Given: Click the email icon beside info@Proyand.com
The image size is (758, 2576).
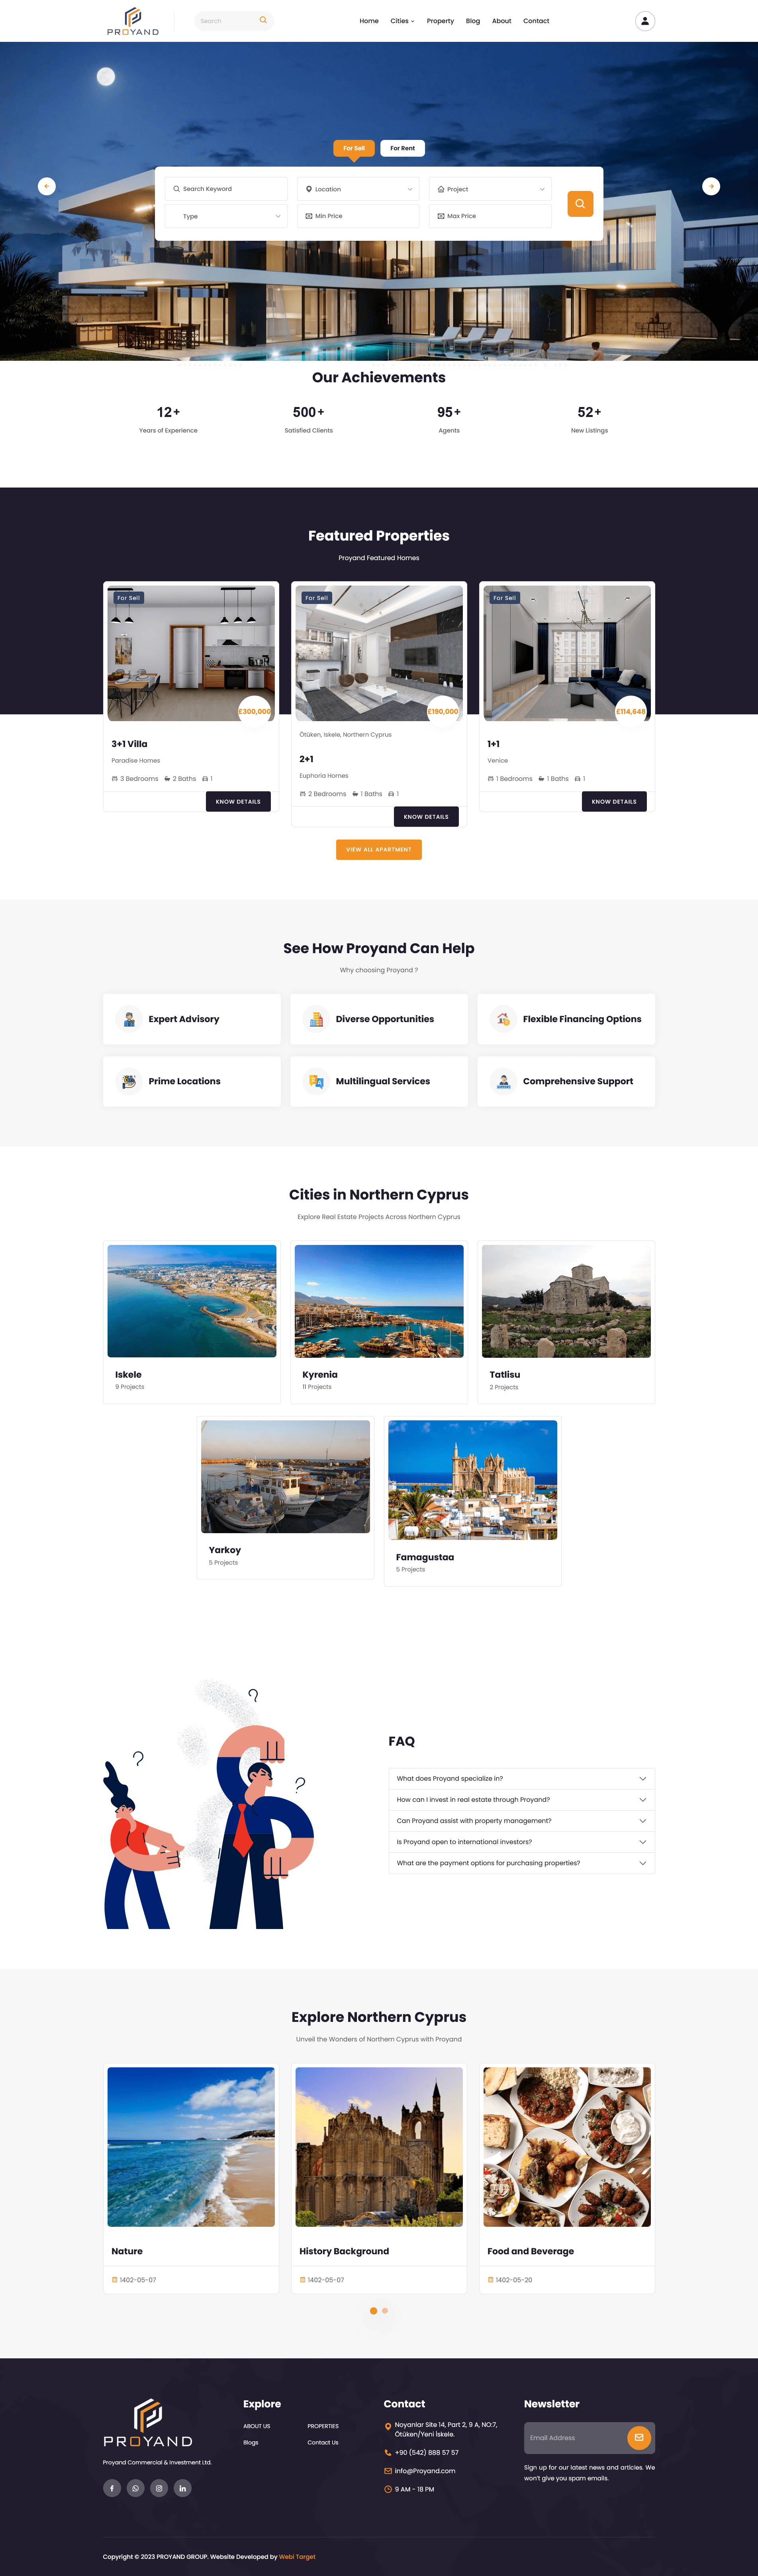Looking at the screenshot, I should click(x=388, y=2471).
